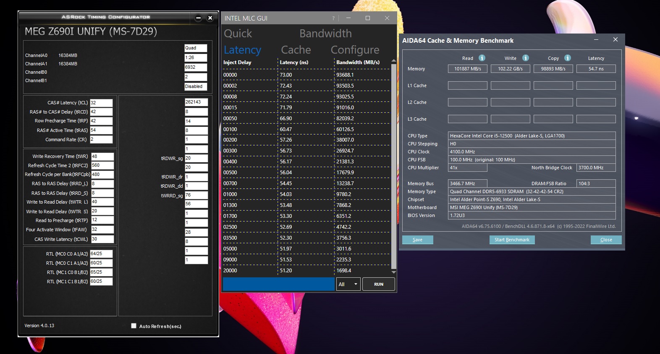Open the Configure tab in MLC

(x=355, y=50)
